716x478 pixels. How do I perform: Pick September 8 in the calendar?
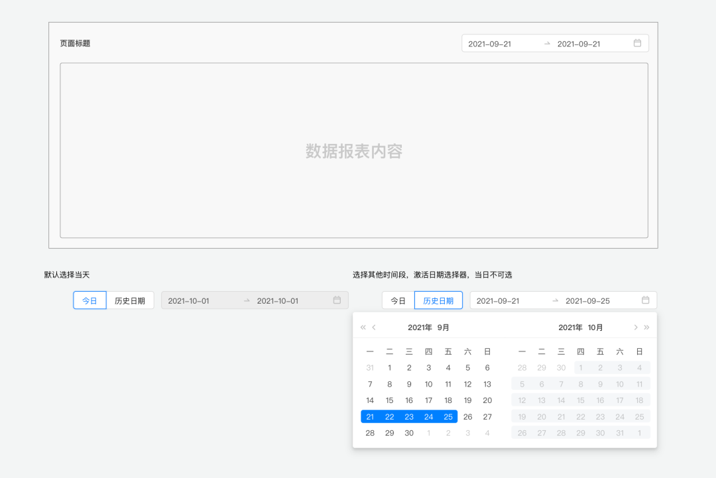390,384
